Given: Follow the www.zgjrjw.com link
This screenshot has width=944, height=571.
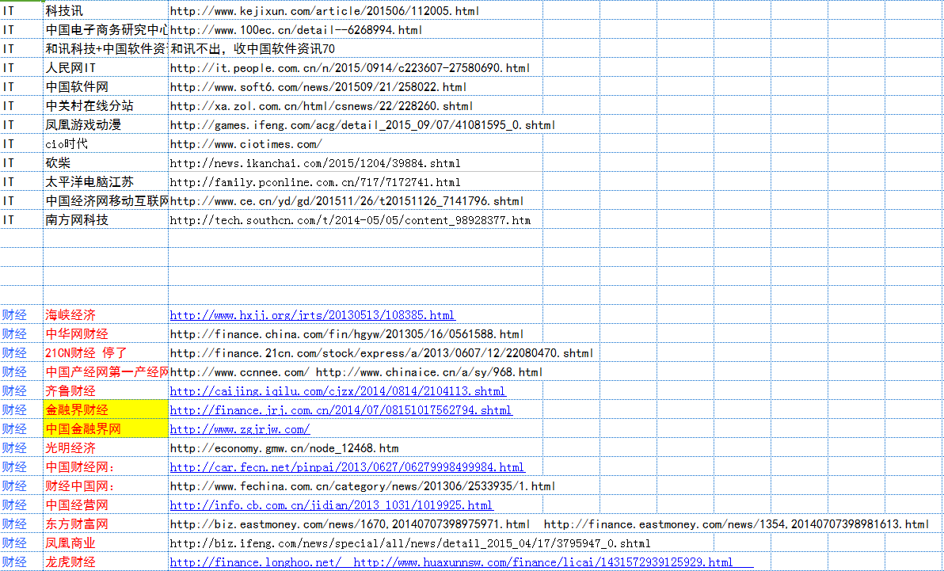Looking at the screenshot, I should 240,429.
